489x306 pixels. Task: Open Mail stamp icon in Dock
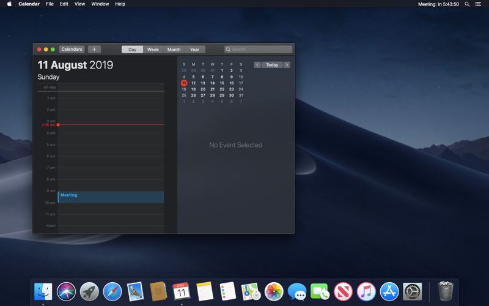coord(135,291)
